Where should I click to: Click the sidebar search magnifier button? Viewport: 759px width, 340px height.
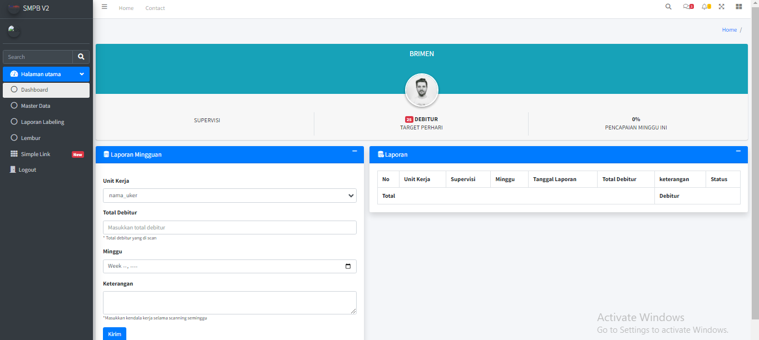tap(81, 57)
